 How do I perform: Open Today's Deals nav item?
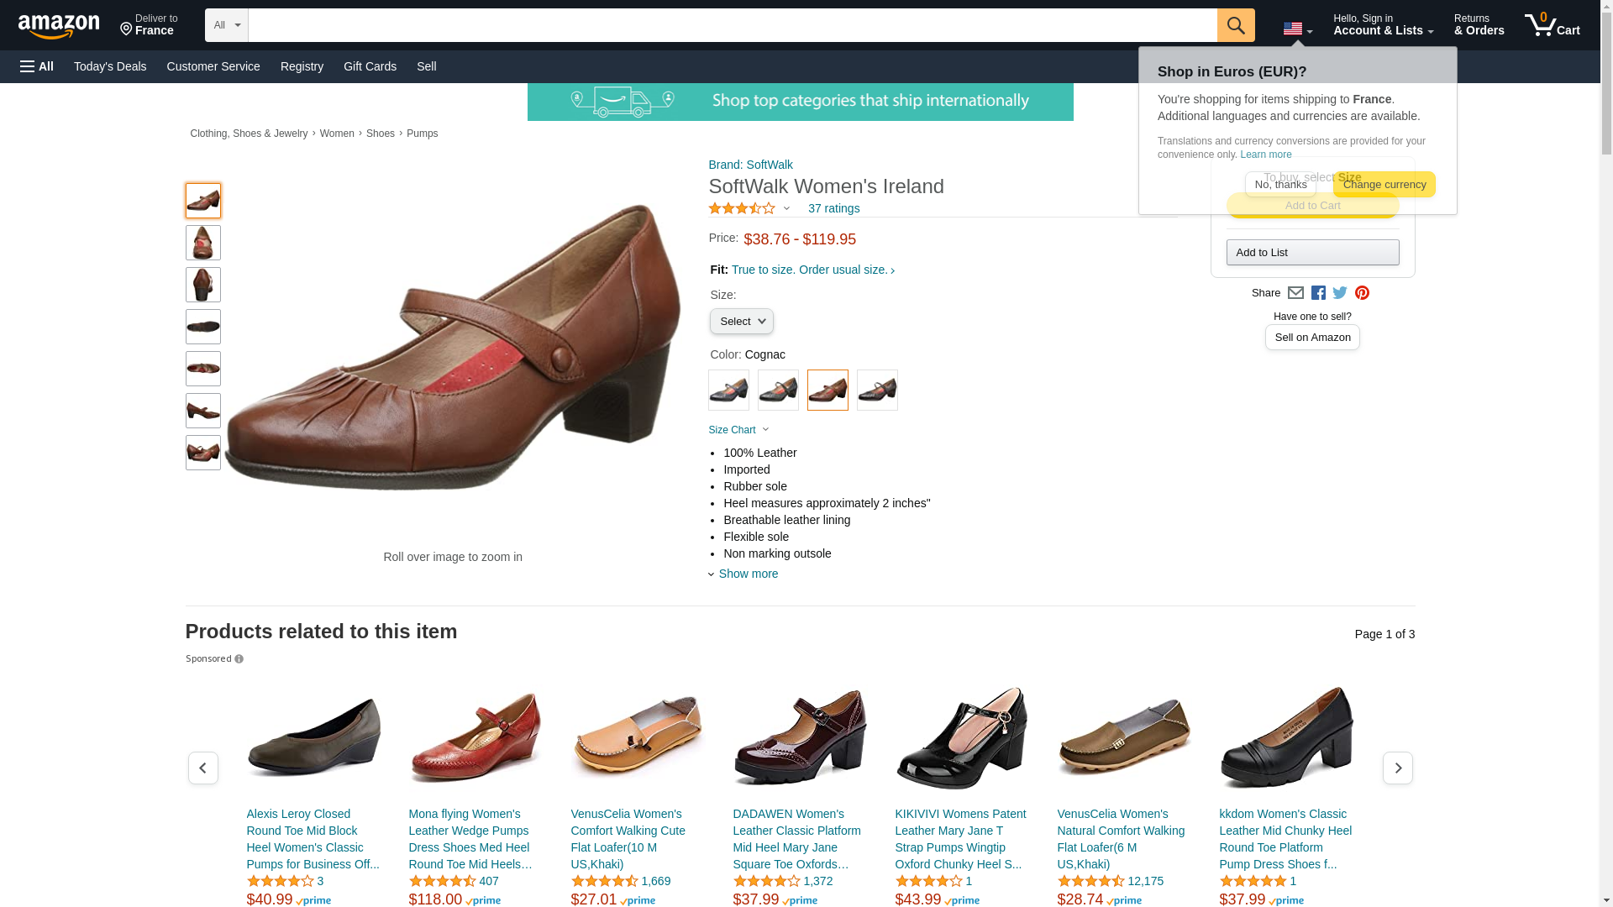point(110,66)
